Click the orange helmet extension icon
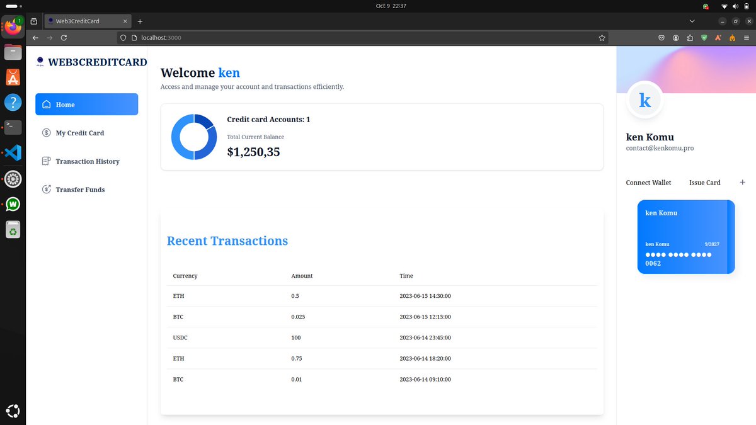 coord(732,38)
